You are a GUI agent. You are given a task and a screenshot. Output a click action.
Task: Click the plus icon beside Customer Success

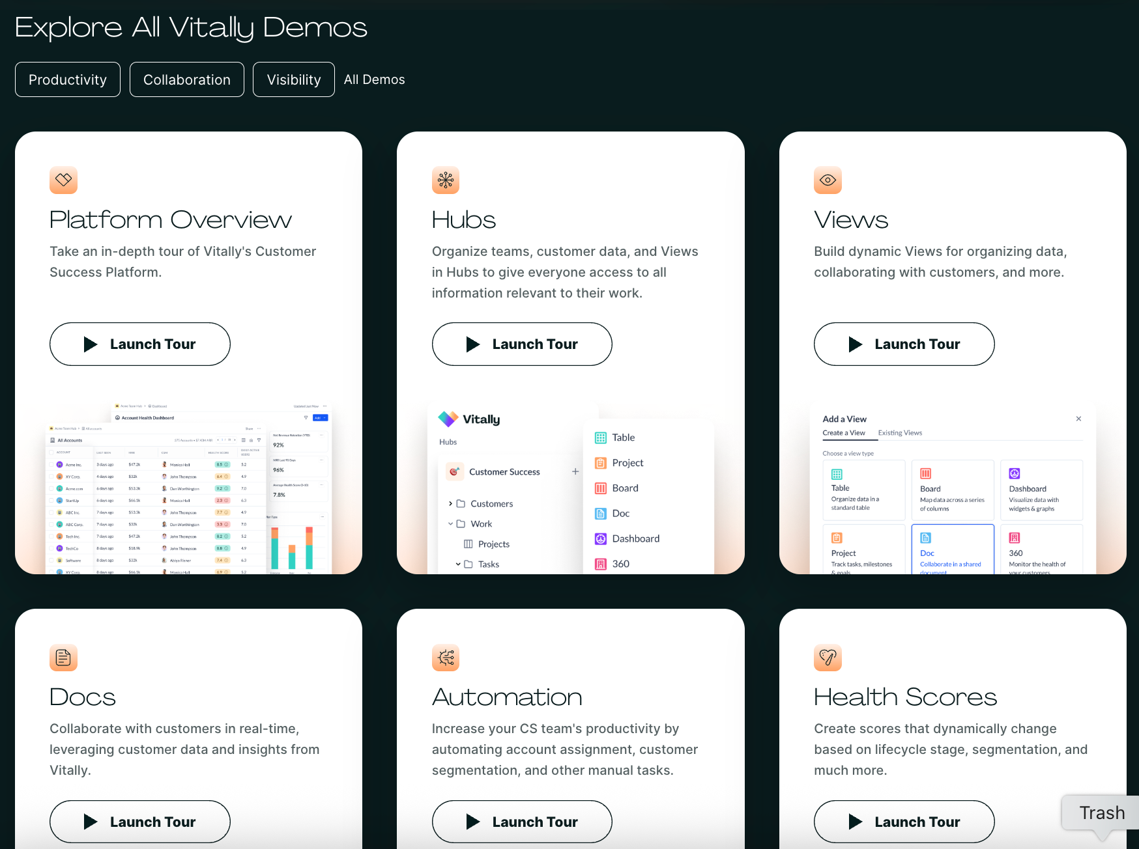(575, 471)
